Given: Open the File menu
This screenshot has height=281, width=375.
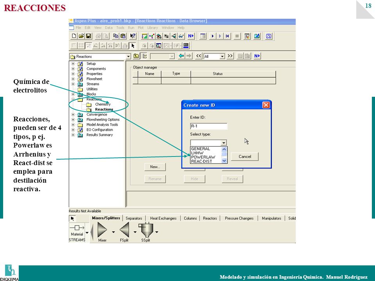Looking at the screenshot, I should [78, 28].
